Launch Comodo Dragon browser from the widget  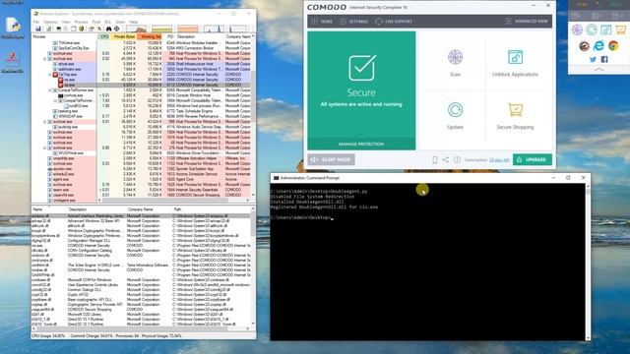[x=584, y=46]
